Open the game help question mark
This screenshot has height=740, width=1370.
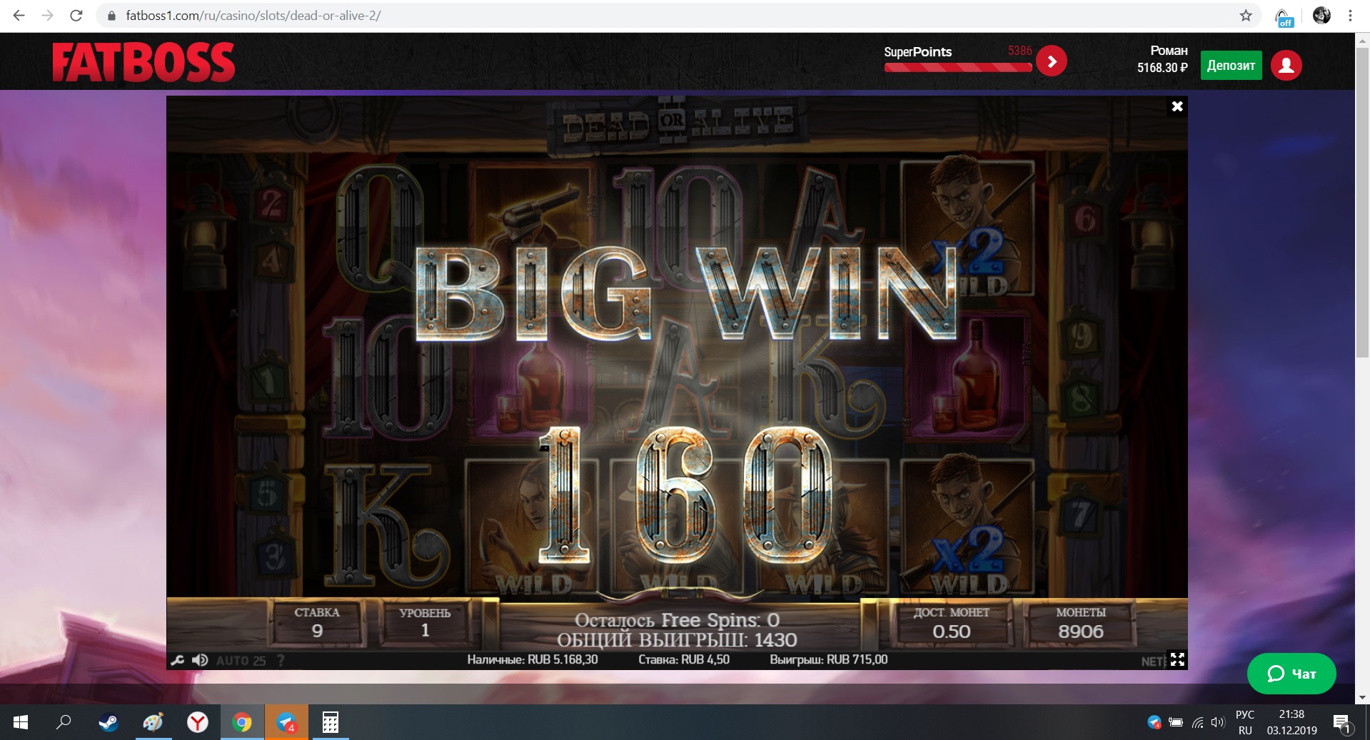pyautogui.click(x=281, y=661)
